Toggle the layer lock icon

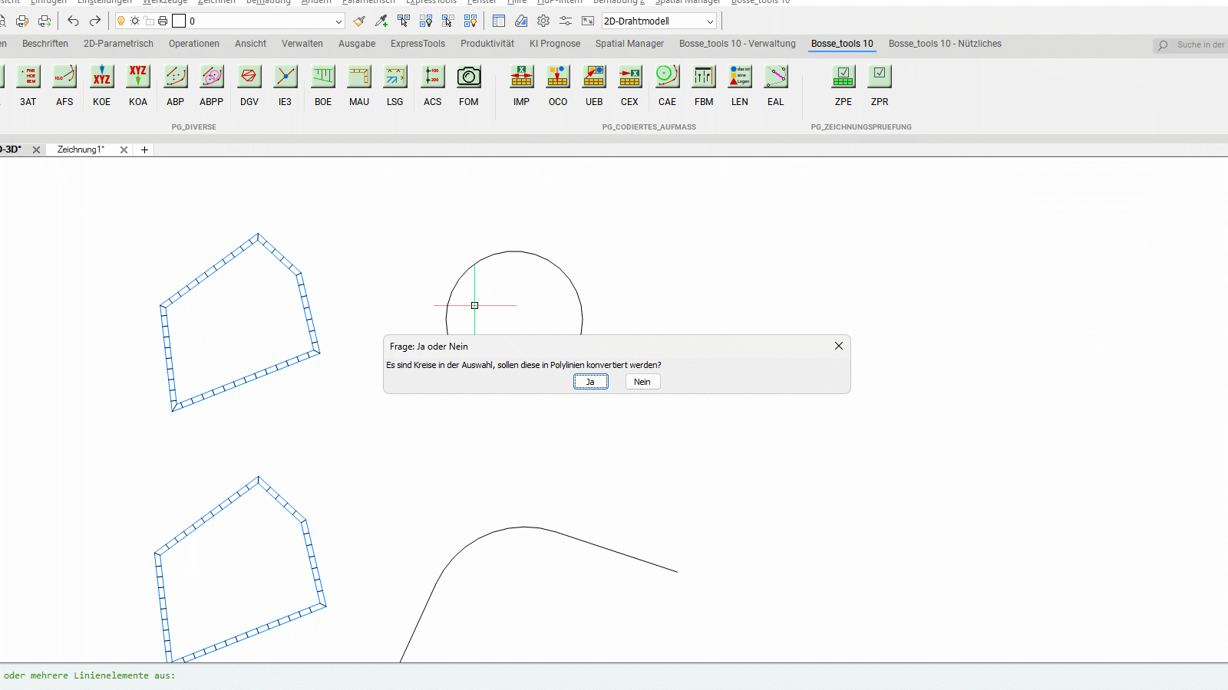149,21
